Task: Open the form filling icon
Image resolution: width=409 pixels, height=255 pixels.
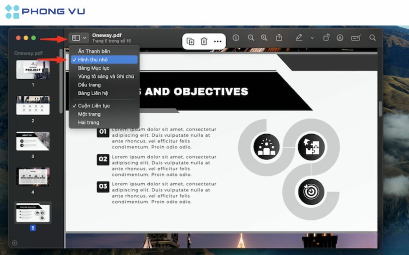Action: coord(355,38)
